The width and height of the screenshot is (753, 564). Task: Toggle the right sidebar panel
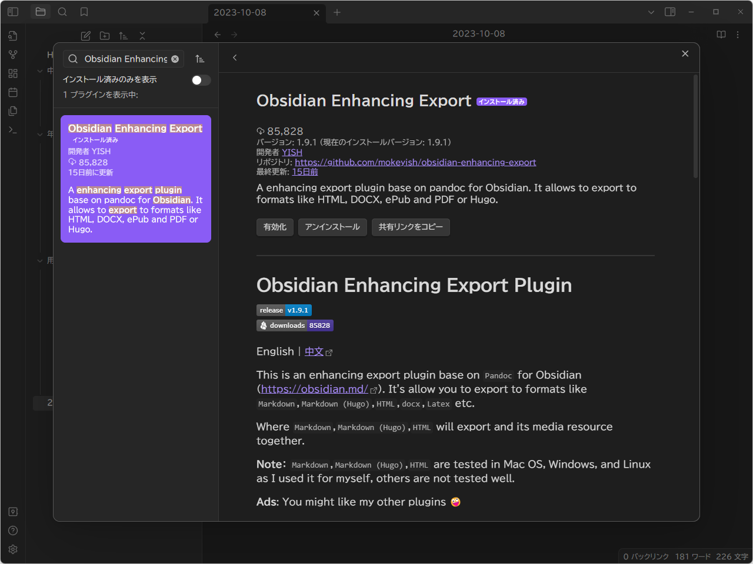click(670, 12)
